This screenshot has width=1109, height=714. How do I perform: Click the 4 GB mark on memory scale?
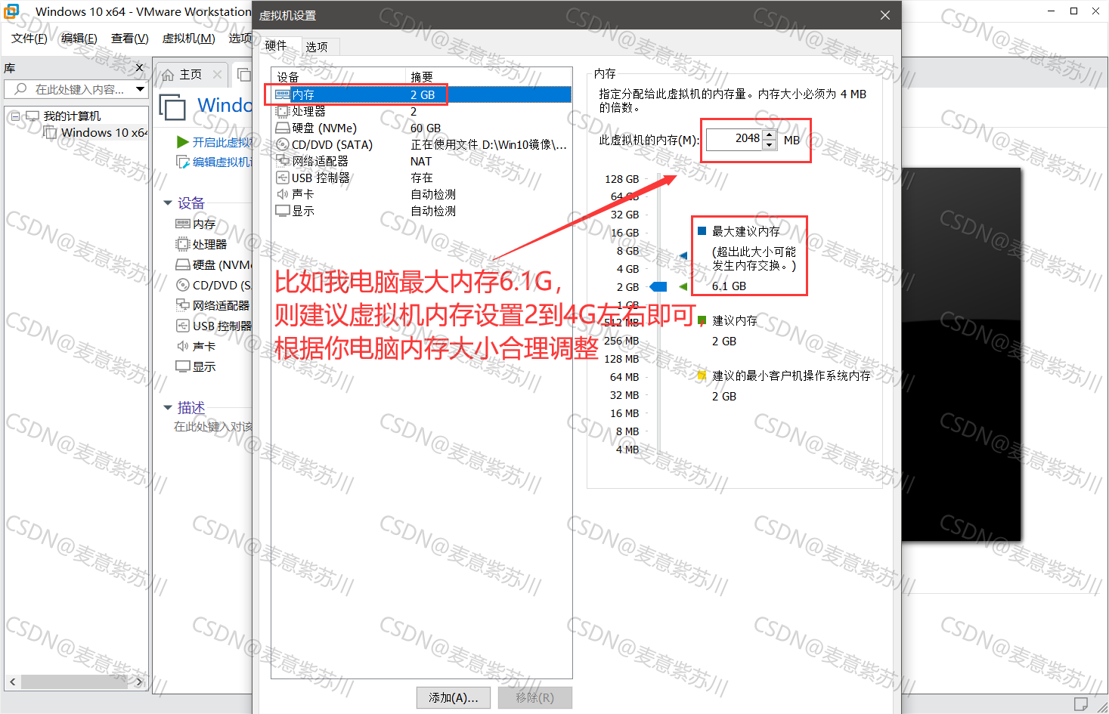[627, 269]
